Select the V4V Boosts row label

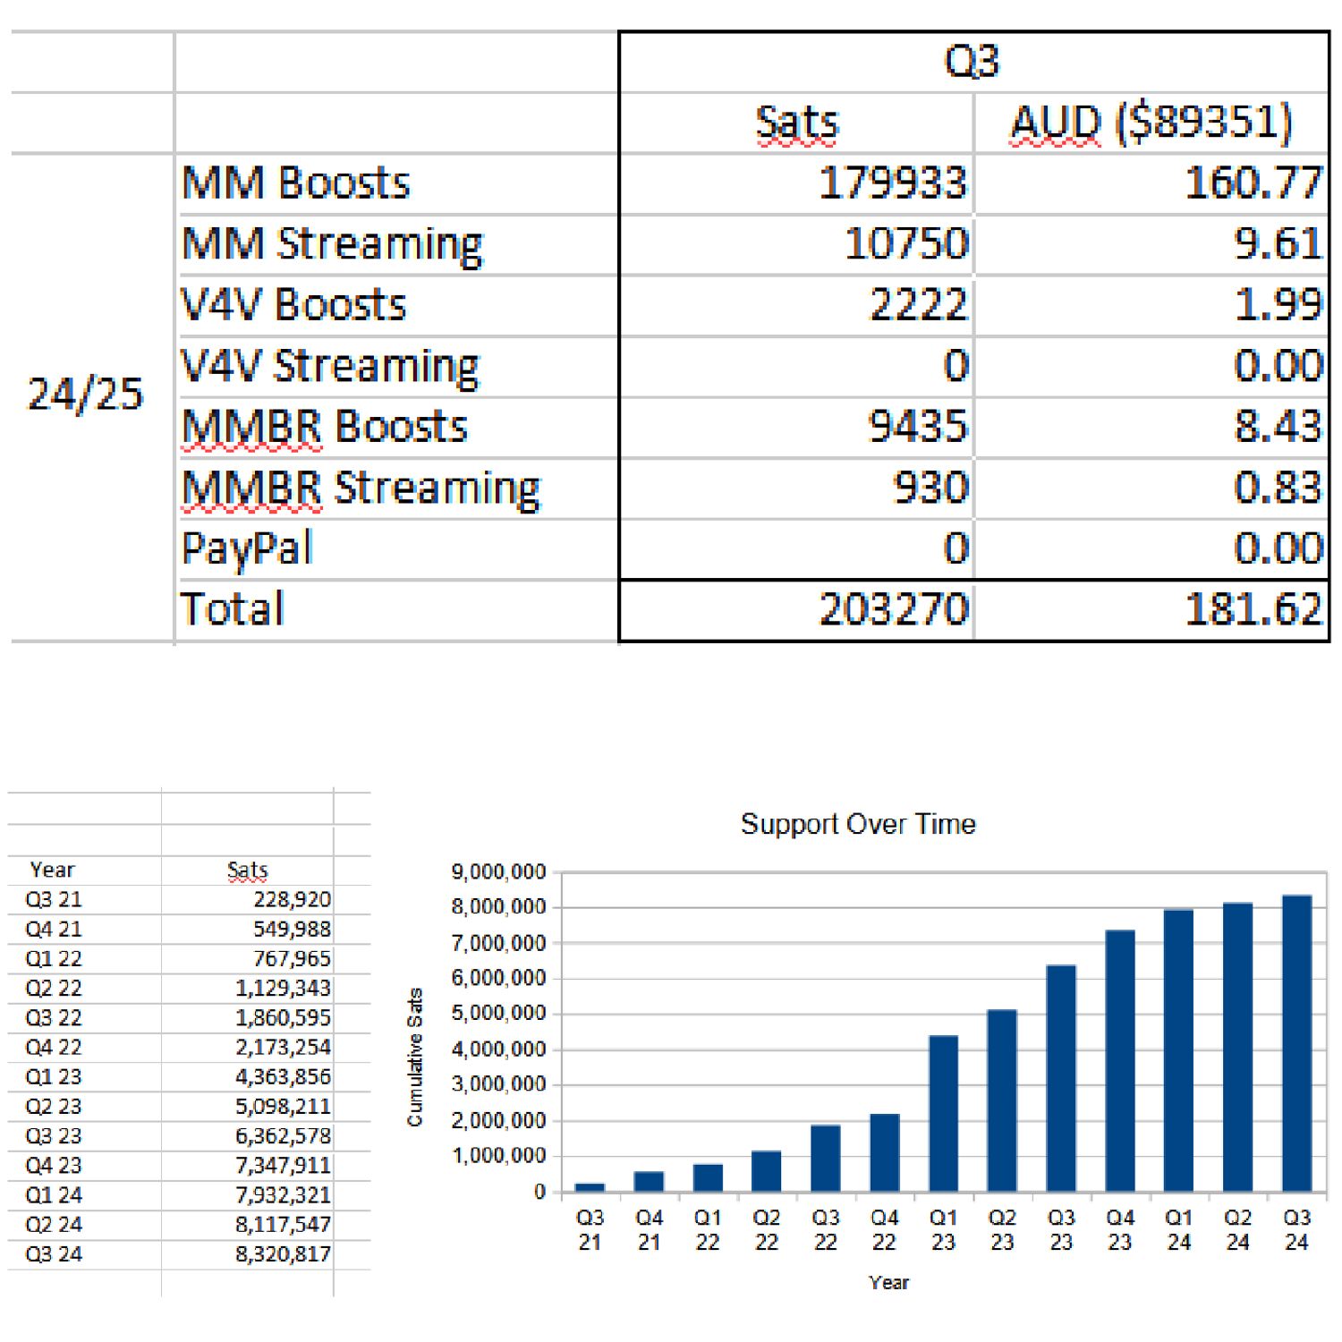tap(293, 305)
